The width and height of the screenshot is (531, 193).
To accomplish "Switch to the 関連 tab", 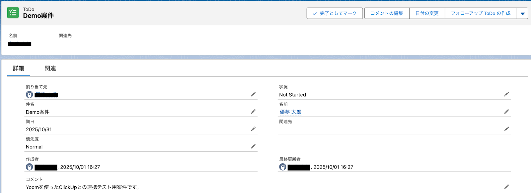I will point(50,68).
